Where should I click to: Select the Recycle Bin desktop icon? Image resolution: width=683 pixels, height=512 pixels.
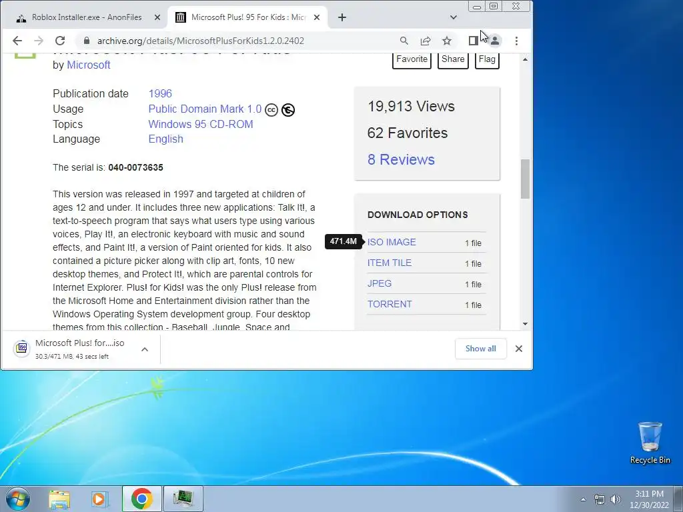coord(650,443)
